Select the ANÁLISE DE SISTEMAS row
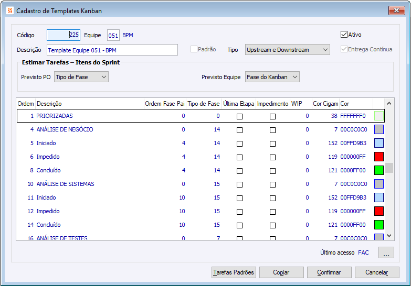411x286 pixels. (201, 184)
